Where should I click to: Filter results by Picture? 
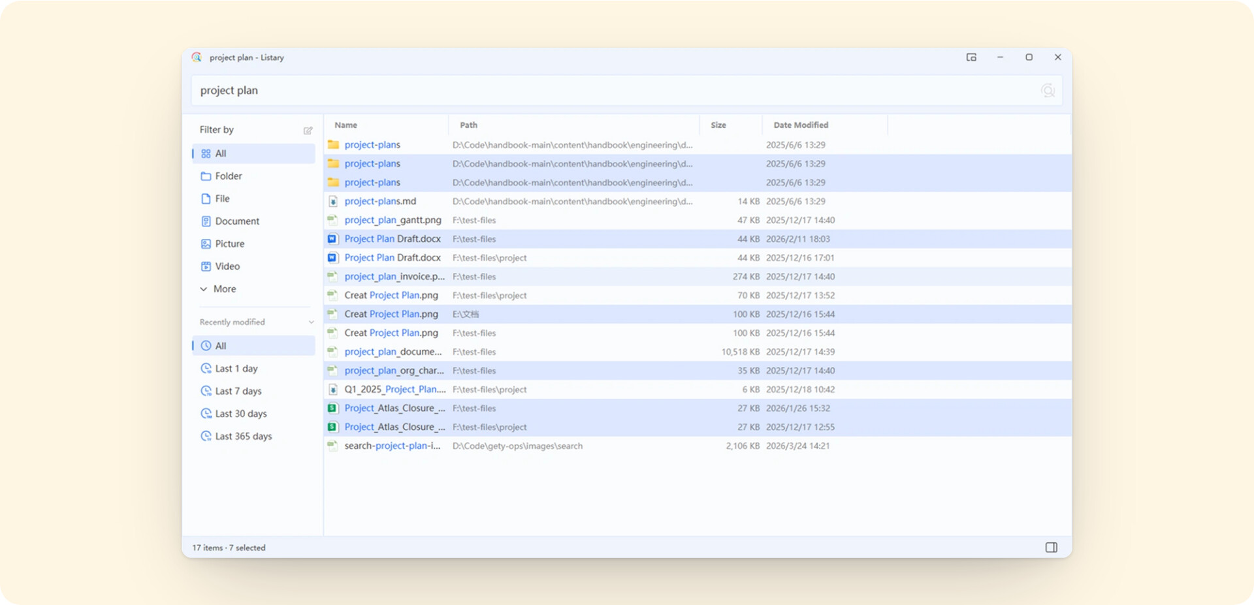click(254, 243)
